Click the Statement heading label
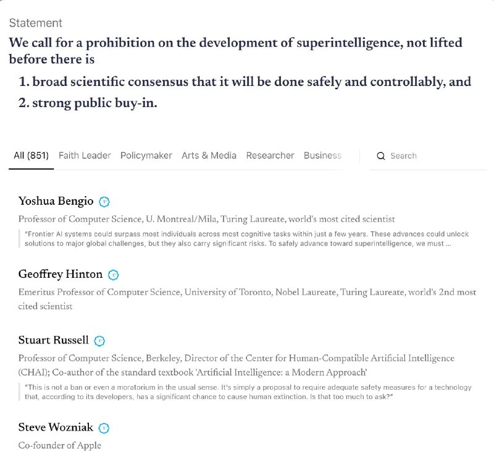The image size is (494, 451). click(x=35, y=24)
